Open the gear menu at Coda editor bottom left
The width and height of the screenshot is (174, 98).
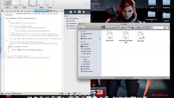[x=2, y=94]
